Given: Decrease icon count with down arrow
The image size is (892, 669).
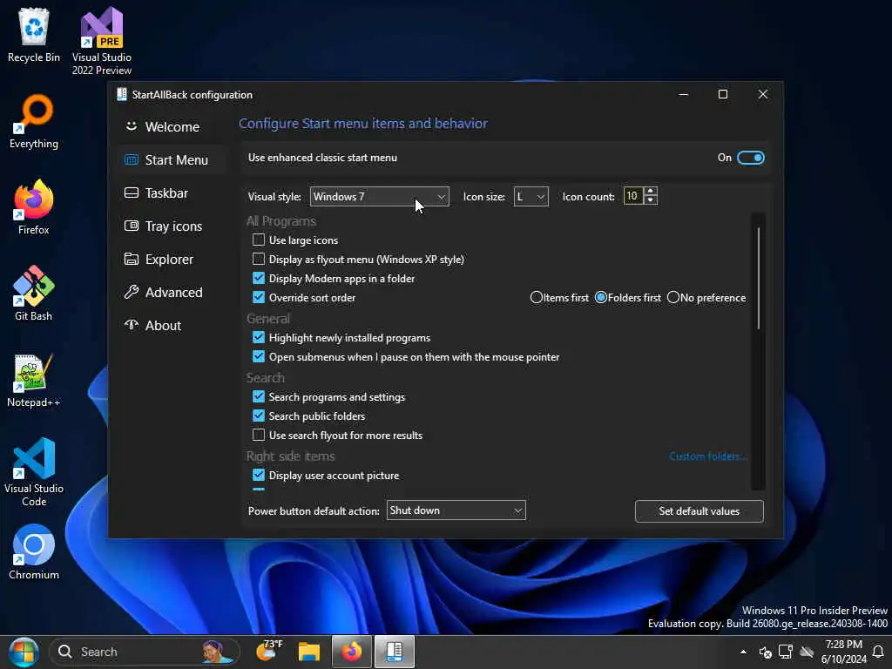Looking at the screenshot, I should click(651, 201).
